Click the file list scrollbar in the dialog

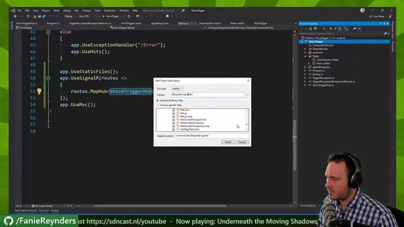tap(247, 120)
